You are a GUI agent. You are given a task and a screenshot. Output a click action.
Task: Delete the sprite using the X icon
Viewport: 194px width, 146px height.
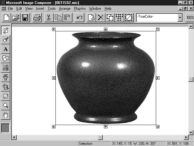[x=100, y=17]
